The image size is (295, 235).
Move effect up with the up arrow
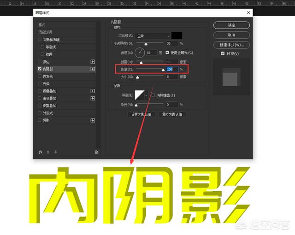tap(48, 152)
